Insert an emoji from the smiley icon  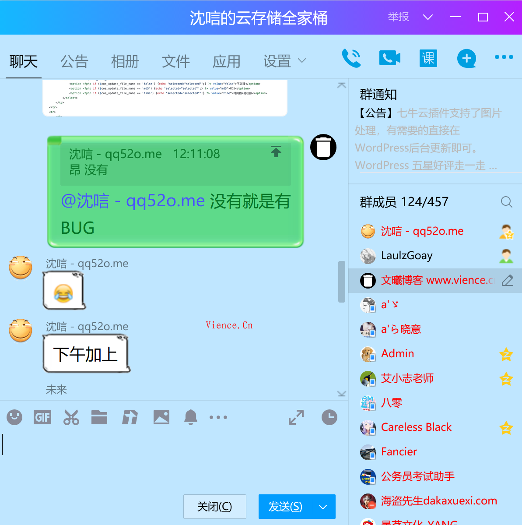[14, 417]
